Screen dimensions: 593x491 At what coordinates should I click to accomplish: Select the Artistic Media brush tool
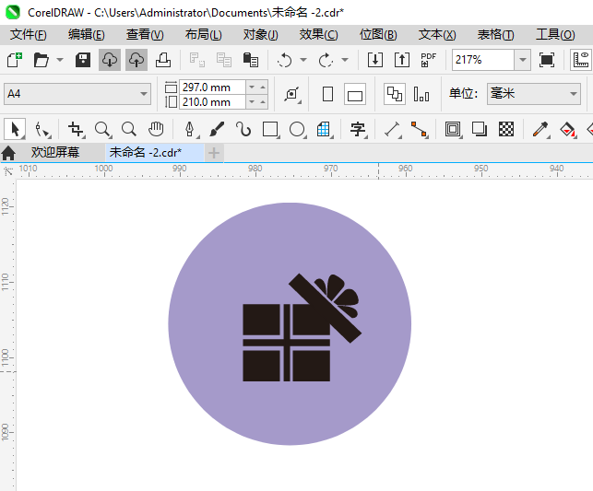point(217,130)
